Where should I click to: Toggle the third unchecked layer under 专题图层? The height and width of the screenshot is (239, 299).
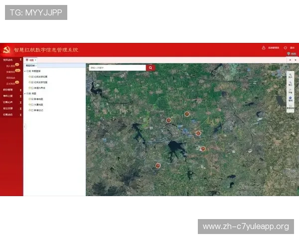(x=32, y=88)
